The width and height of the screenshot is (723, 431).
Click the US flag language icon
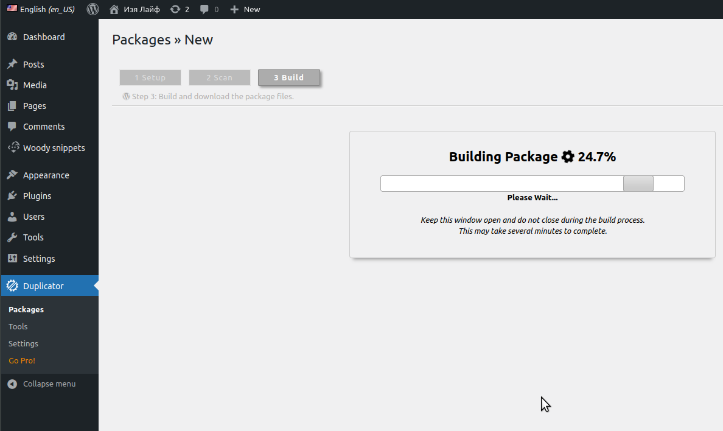pos(12,9)
